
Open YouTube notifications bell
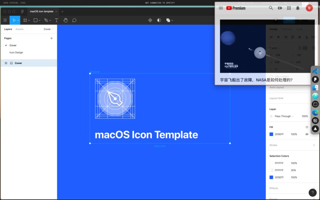click(x=298, y=8)
